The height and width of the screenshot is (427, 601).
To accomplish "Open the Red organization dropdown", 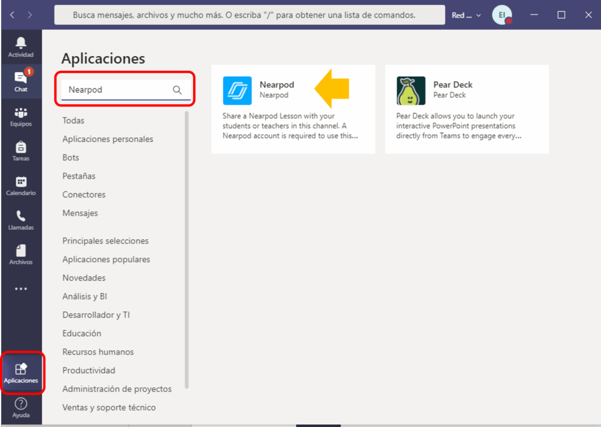I will 466,15.
